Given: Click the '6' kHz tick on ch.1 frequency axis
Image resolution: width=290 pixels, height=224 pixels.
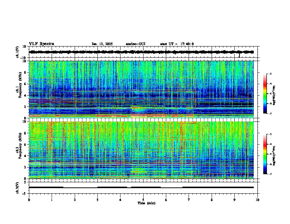Looking at the screenshot, I should 25,84.
